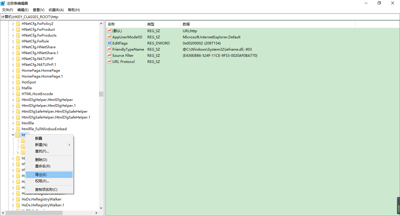This screenshot has width=400, height=216.
Task: Expand the HNetCfg.NATUPnP key
Action: (x=13, y=59)
